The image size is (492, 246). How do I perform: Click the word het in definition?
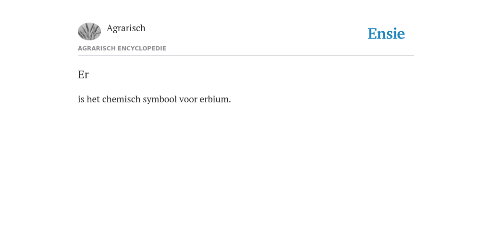point(93,99)
